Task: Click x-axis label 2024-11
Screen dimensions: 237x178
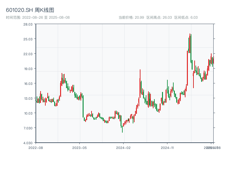Action: point(167,148)
